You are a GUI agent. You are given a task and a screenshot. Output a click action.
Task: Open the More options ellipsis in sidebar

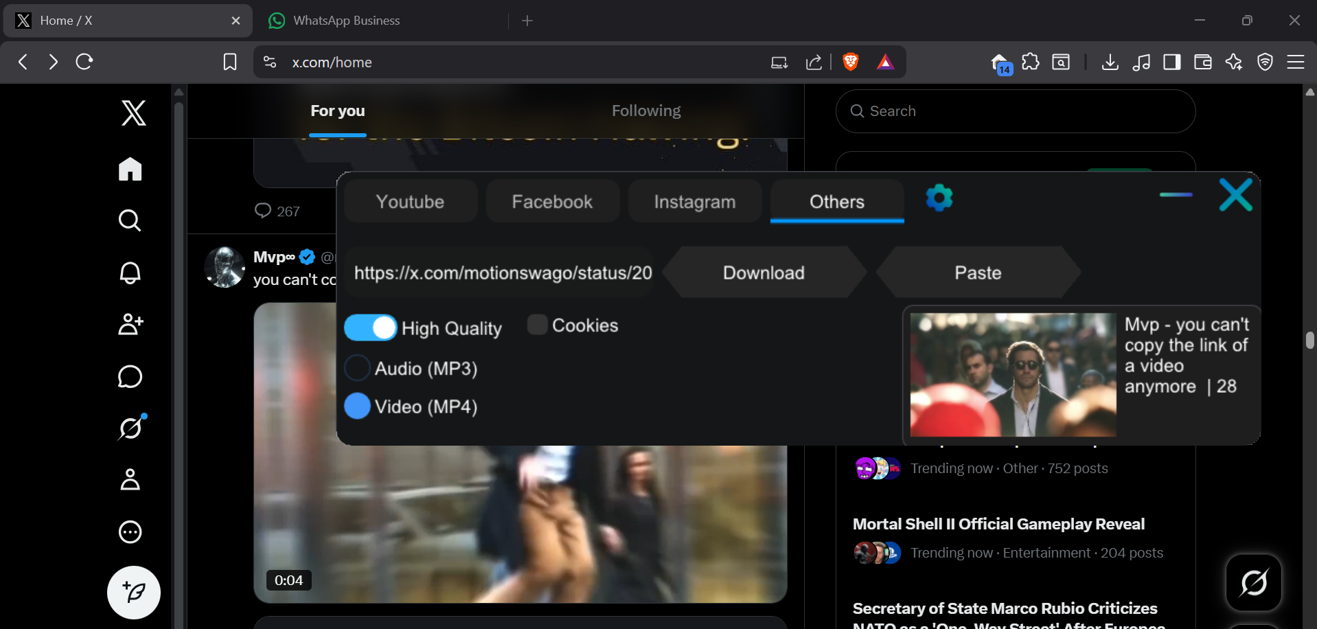[x=130, y=531]
